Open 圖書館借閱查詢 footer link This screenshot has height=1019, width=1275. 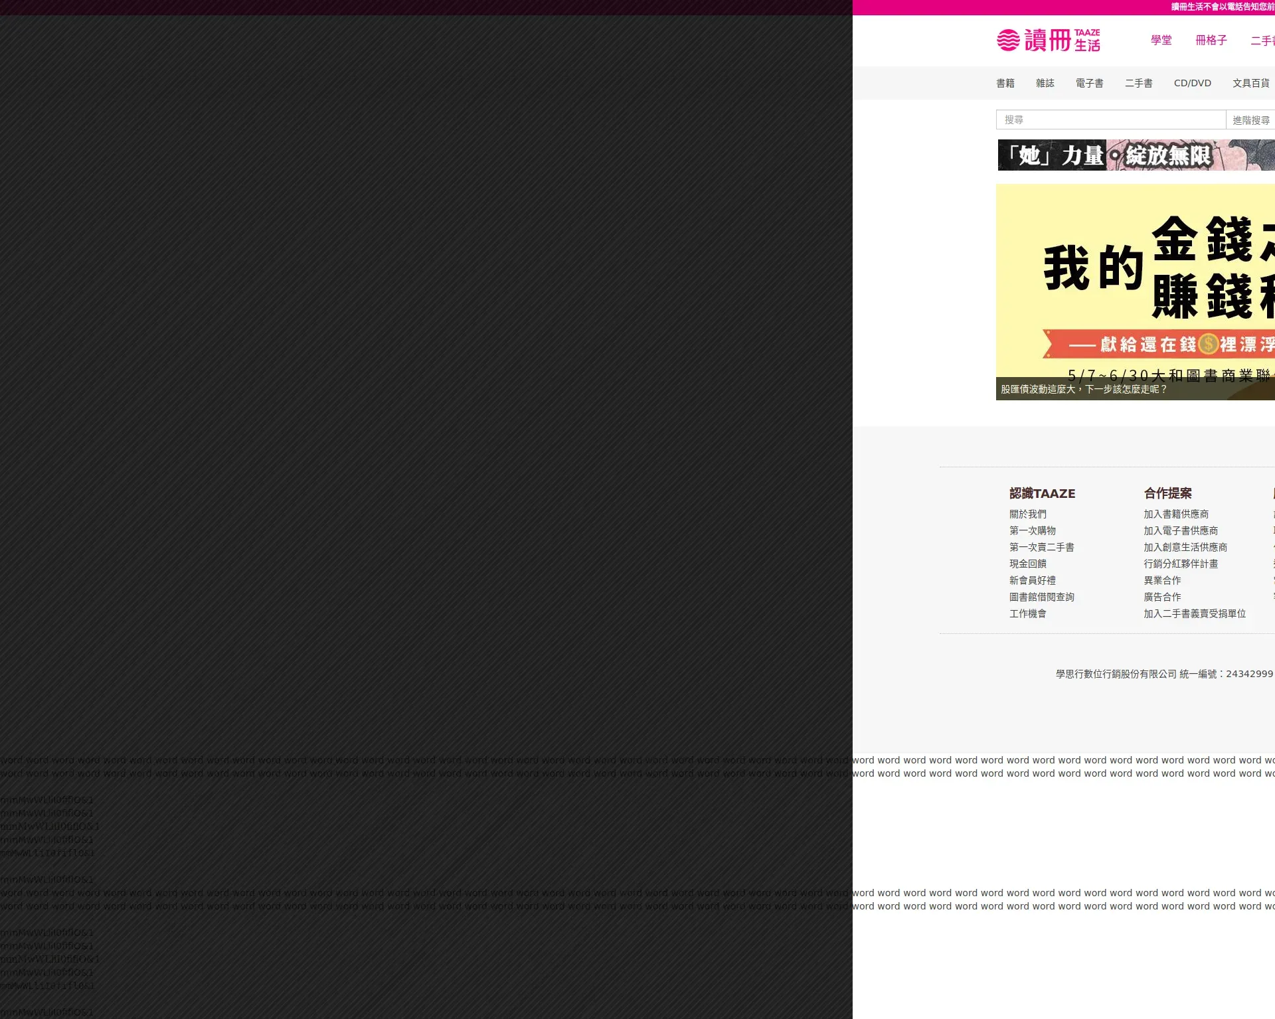click(1041, 597)
